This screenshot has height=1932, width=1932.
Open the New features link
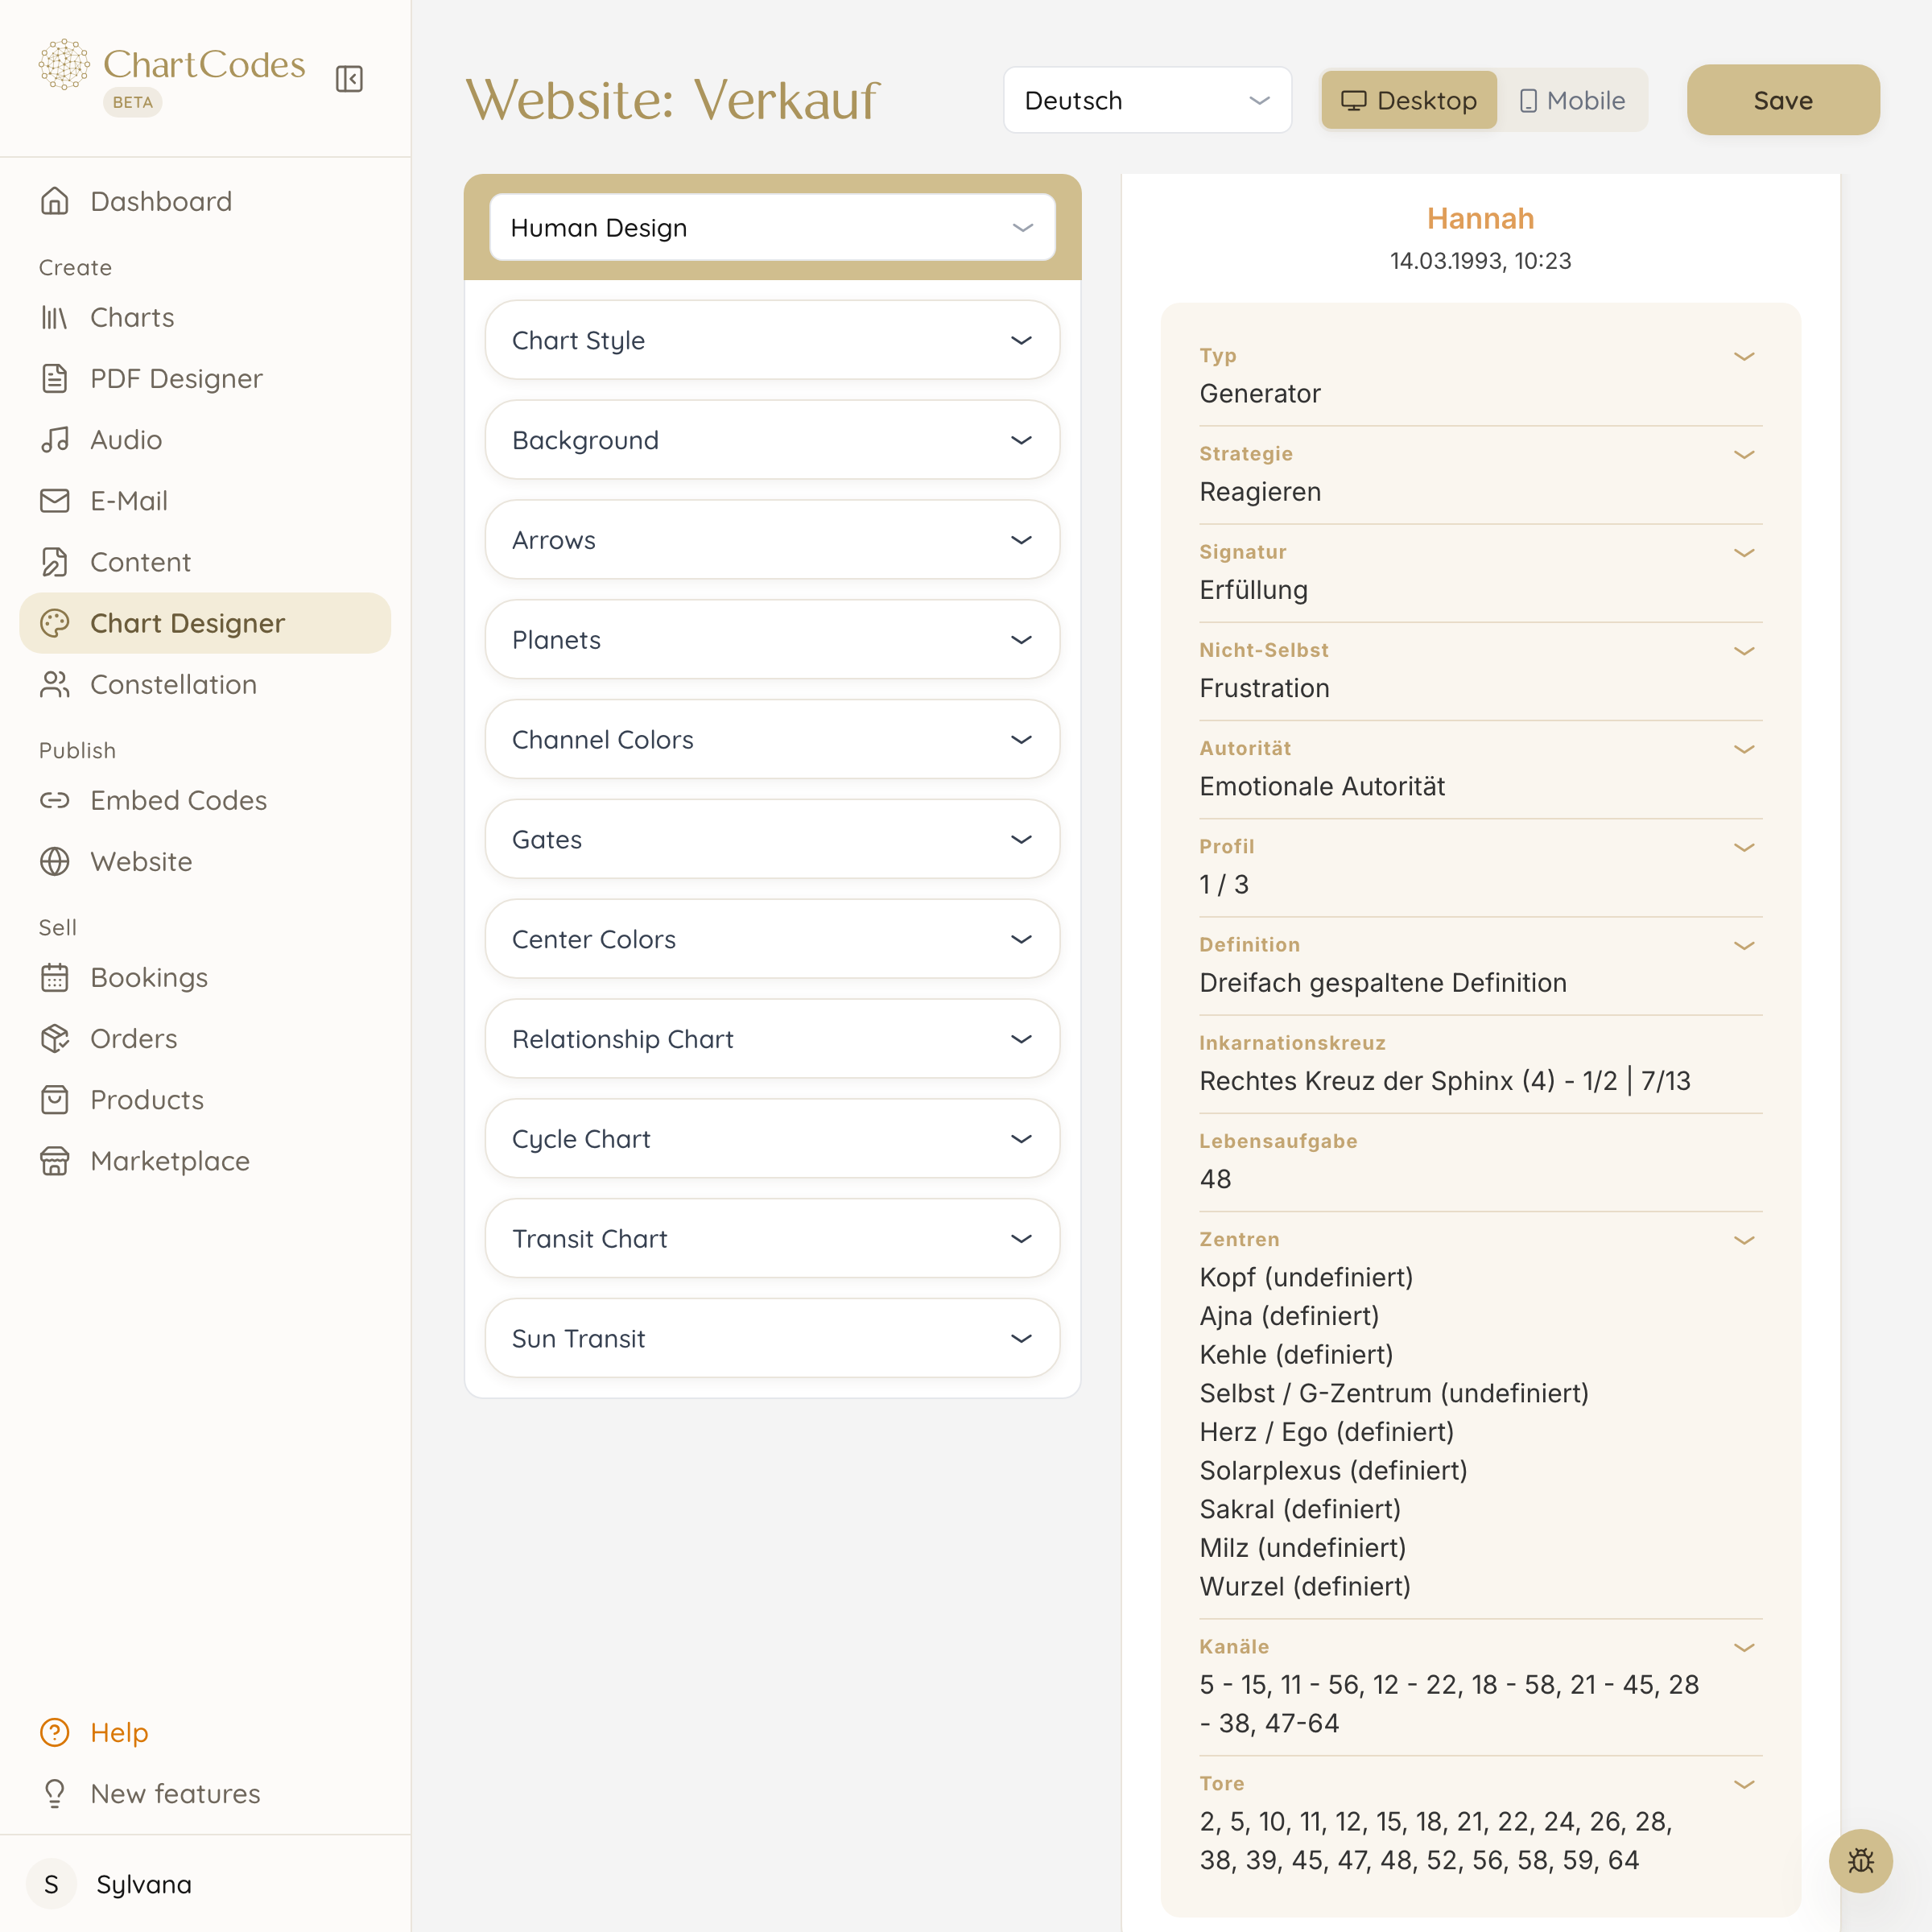[x=205, y=1793]
